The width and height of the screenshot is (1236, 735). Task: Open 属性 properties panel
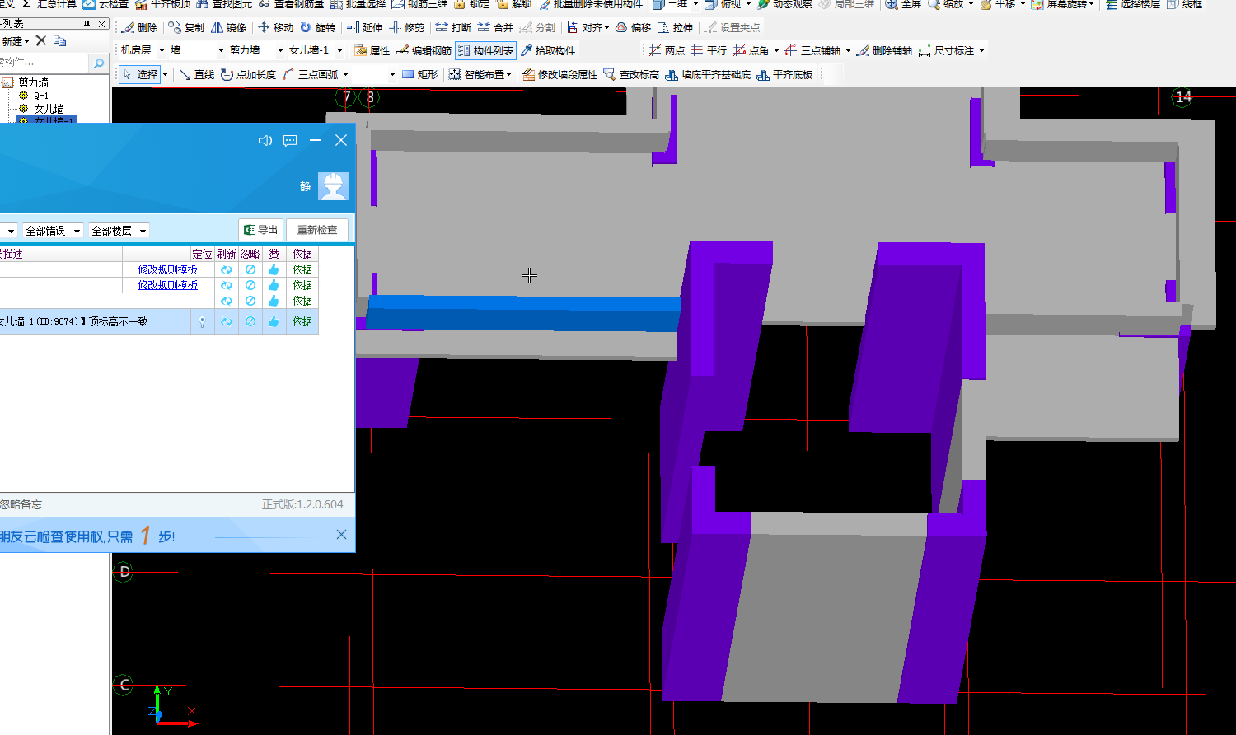tap(372, 50)
